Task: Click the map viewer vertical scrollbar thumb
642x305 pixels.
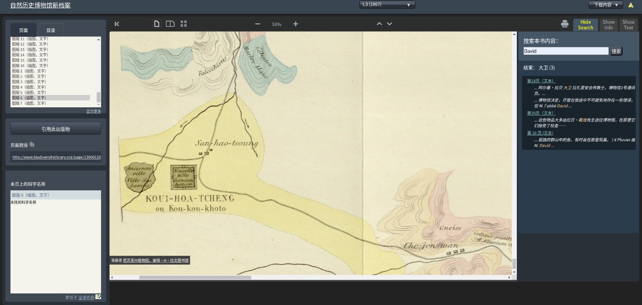Action: coord(514,263)
